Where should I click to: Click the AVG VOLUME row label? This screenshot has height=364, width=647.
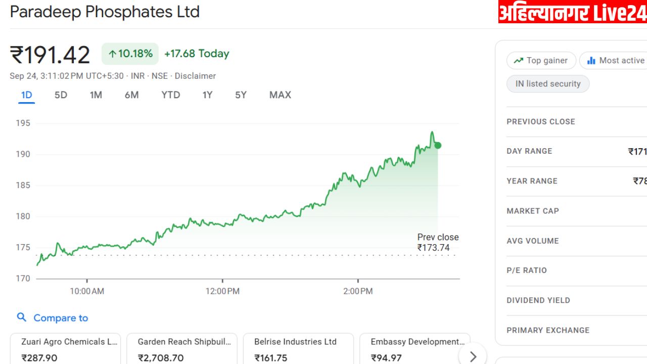(x=533, y=241)
